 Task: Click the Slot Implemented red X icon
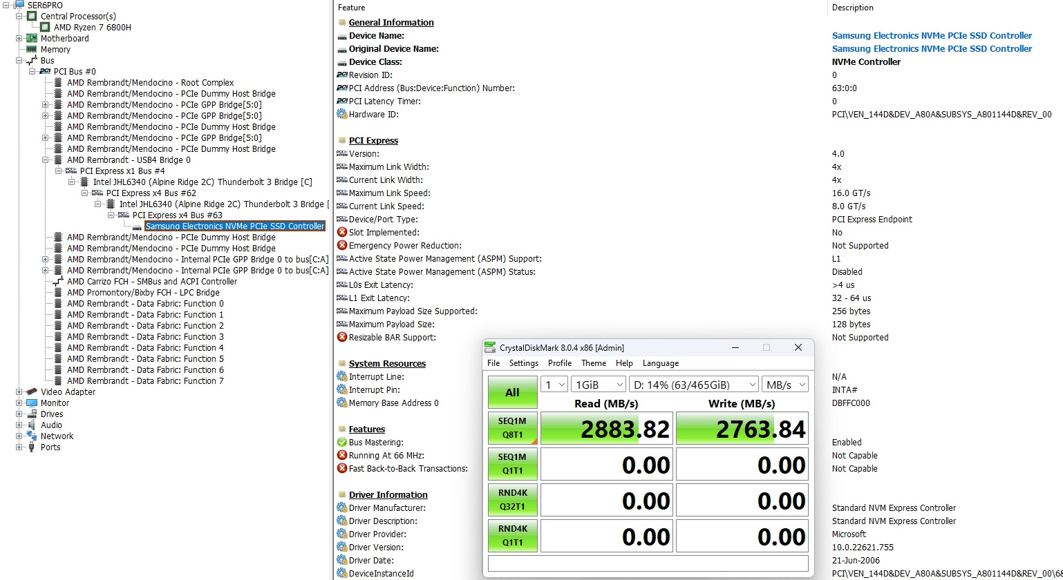341,232
